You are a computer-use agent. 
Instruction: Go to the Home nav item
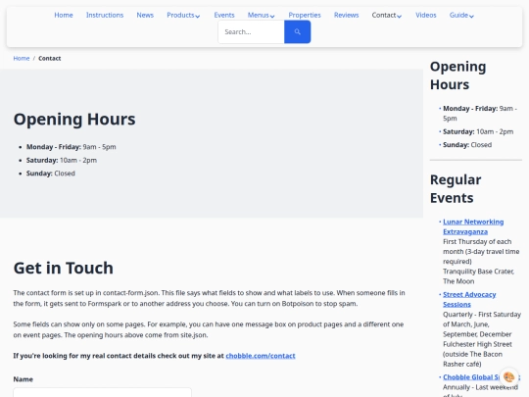point(64,15)
